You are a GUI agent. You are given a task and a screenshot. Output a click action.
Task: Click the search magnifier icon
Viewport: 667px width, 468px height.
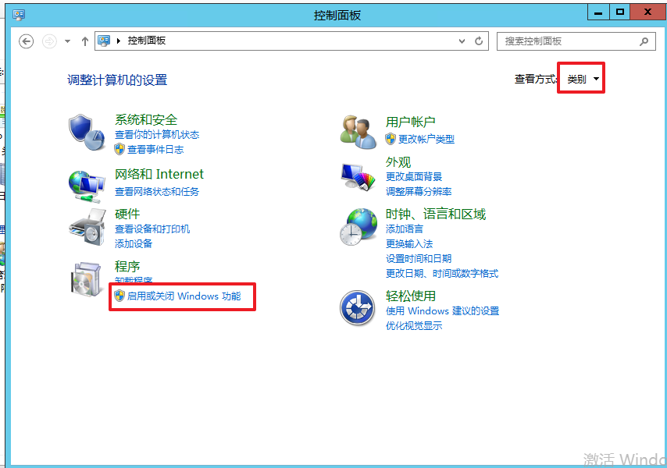click(644, 41)
